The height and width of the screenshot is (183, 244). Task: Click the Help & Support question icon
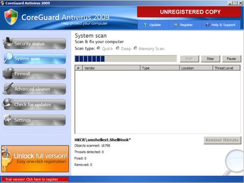[x=207, y=25]
